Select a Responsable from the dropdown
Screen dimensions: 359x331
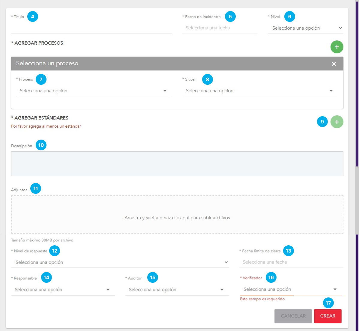pos(63,290)
